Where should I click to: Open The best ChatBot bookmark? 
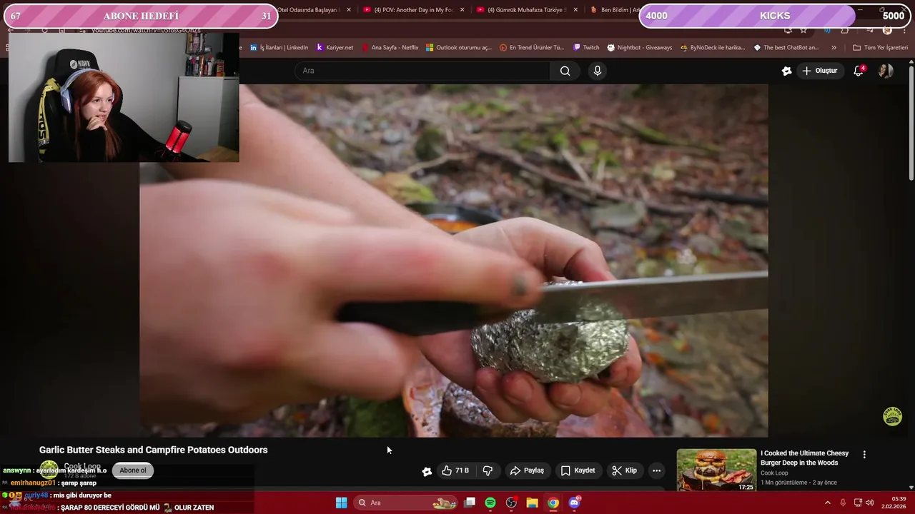point(786,48)
